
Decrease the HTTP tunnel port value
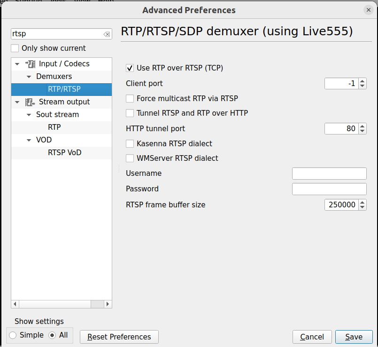362,131
